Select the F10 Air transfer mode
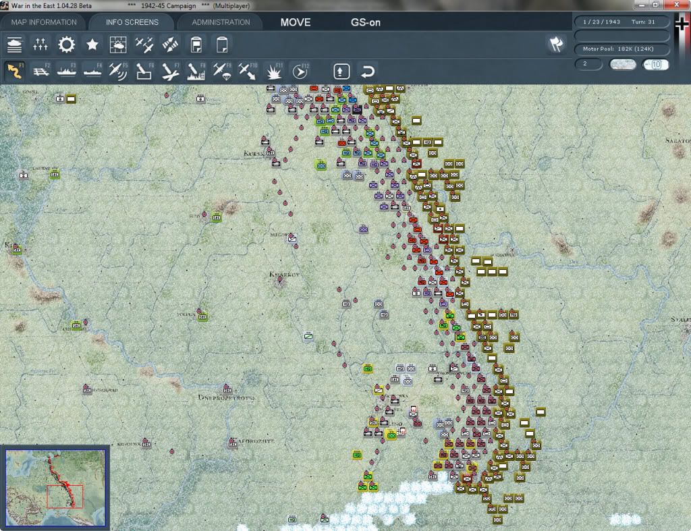The height and width of the screenshot is (531, 691). [248, 72]
